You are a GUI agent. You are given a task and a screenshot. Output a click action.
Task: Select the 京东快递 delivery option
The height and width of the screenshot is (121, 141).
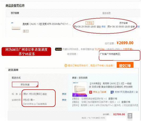point(25,84)
